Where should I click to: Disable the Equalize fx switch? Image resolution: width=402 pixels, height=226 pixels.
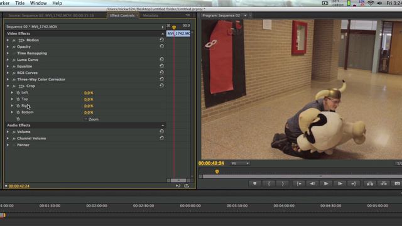tap(14, 67)
